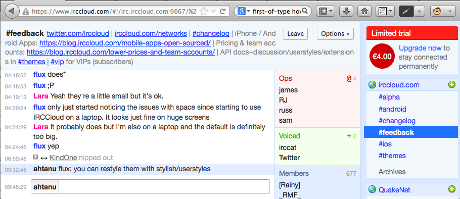Go to the home page icon
This screenshot has height=199, width=460.
(364, 12)
